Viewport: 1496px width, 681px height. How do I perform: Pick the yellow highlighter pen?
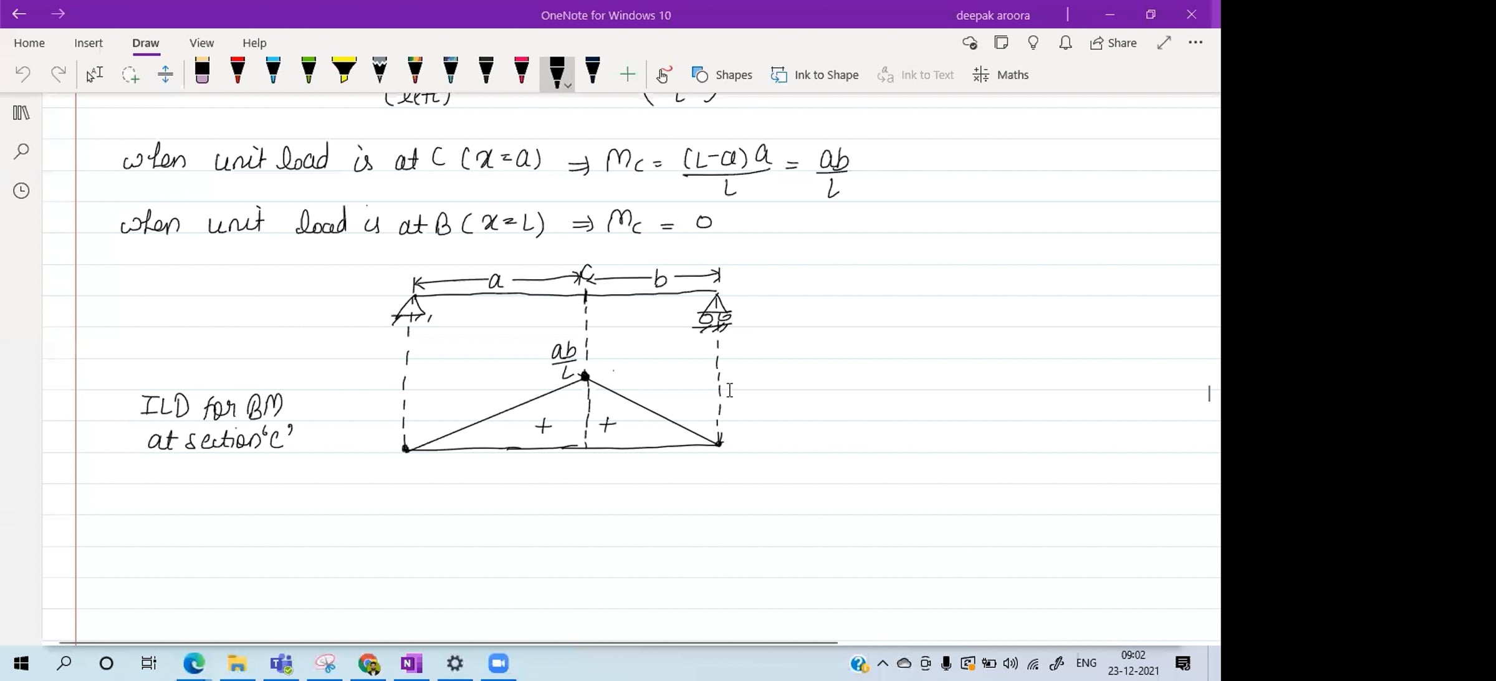coord(343,71)
